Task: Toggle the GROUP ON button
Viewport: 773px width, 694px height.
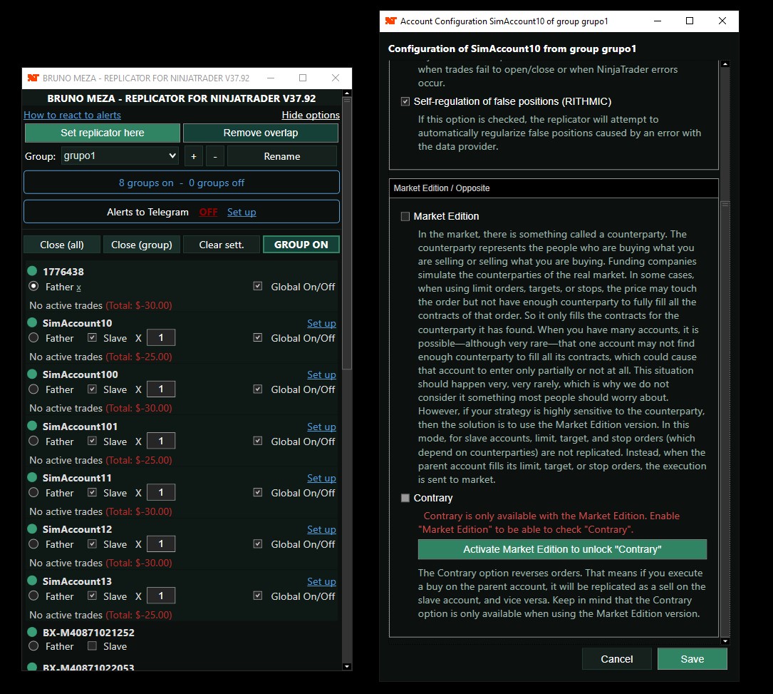Action: pos(301,245)
